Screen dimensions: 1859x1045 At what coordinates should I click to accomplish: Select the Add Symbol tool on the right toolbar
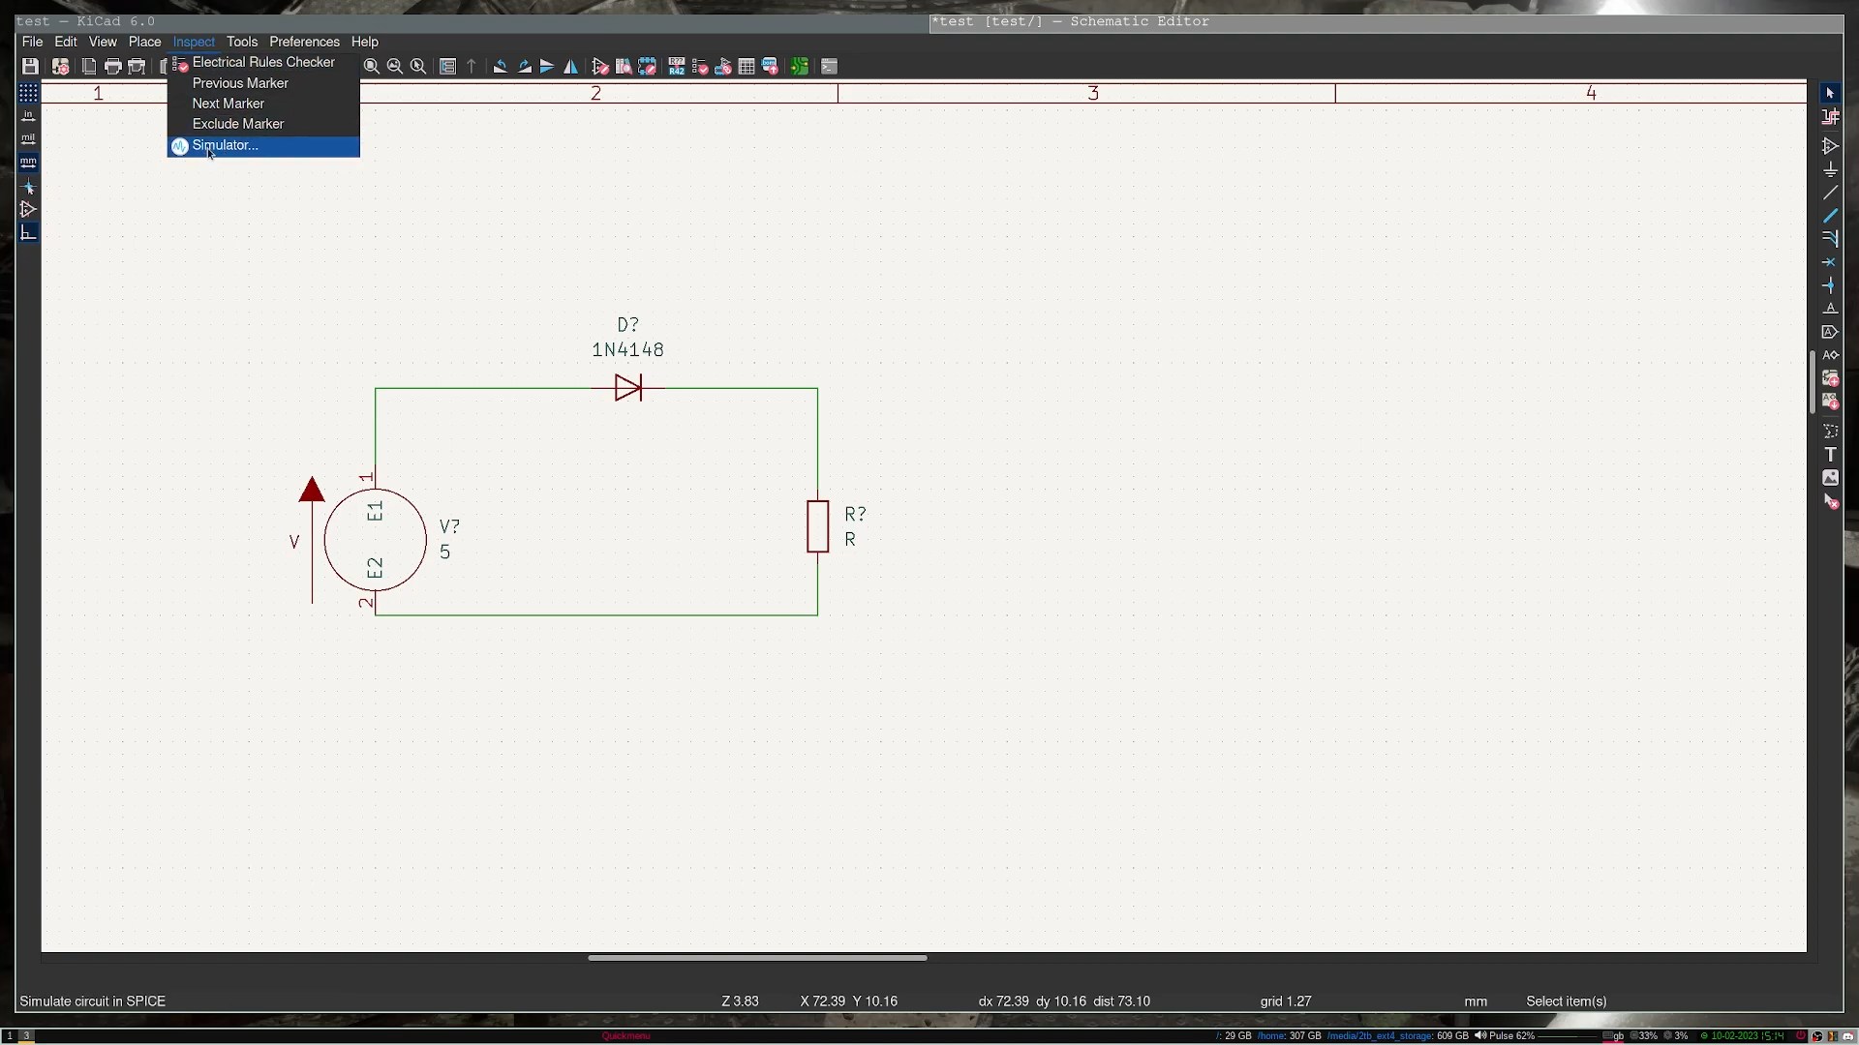click(x=1830, y=146)
